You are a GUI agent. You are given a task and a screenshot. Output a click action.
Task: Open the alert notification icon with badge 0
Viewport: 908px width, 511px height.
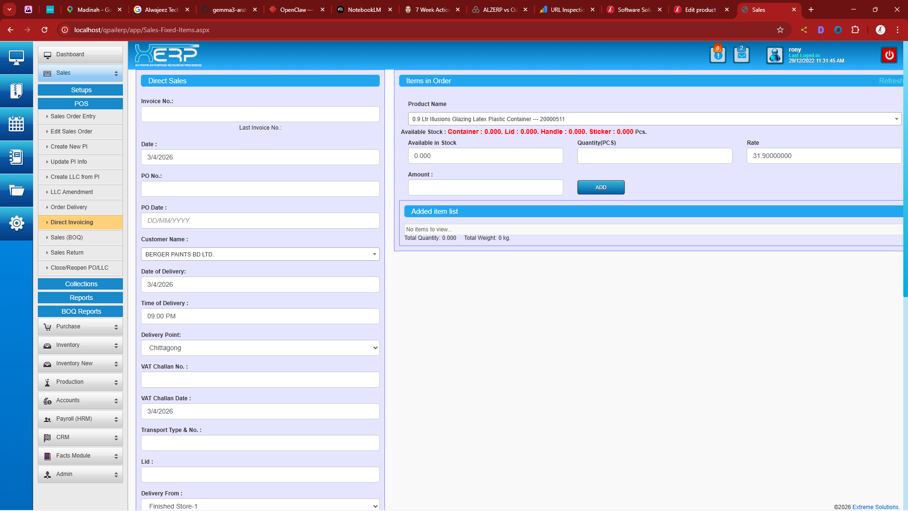click(717, 55)
